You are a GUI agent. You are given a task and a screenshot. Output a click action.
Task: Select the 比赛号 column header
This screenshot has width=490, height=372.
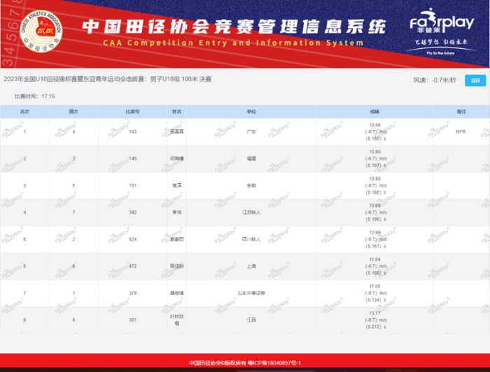click(132, 112)
